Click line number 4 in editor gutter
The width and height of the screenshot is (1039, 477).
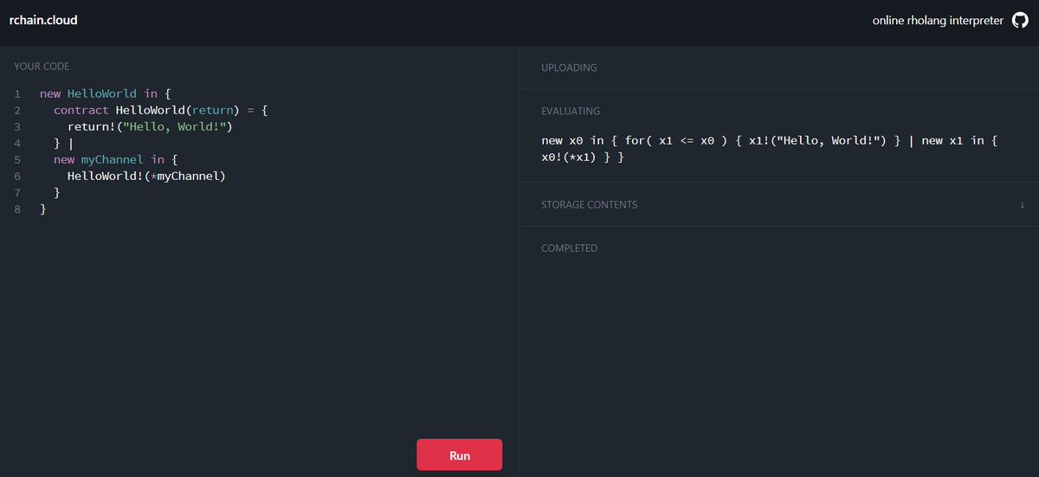[x=16, y=143]
